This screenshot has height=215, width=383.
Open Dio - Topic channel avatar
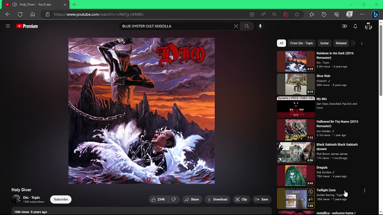16,199
